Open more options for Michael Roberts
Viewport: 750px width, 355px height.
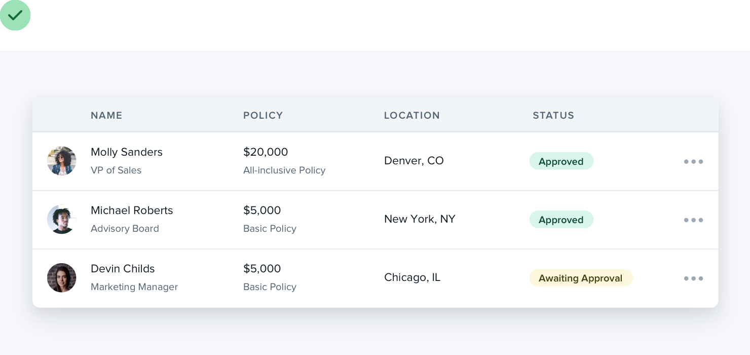(x=693, y=220)
